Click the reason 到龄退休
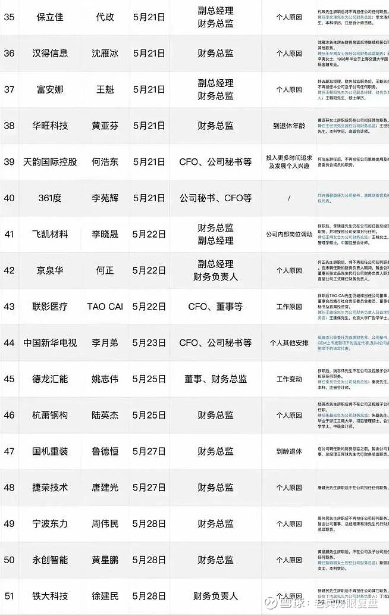 pyautogui.click(x=289, y=451)
